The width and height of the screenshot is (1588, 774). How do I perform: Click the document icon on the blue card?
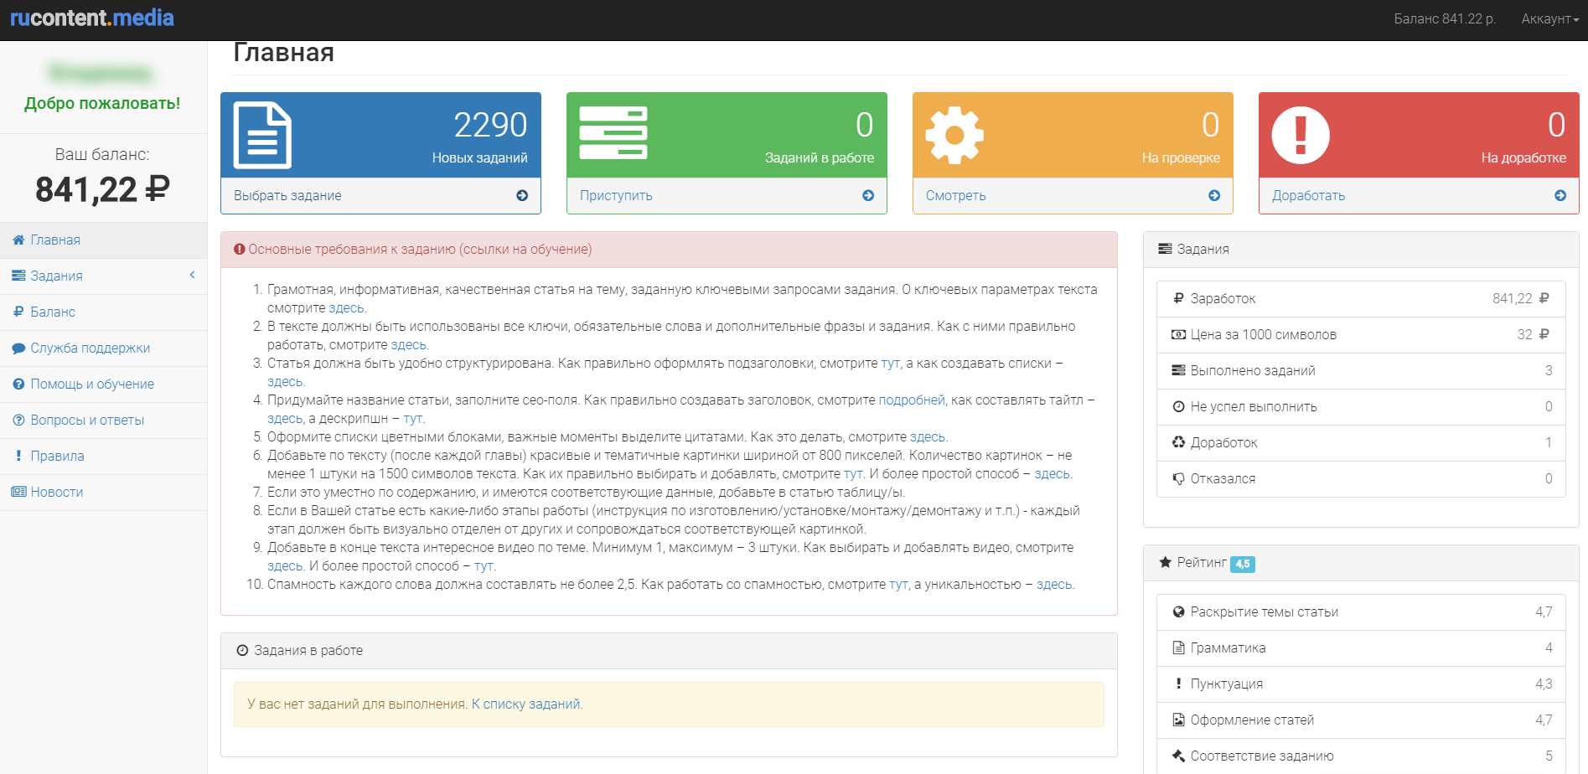261,134
